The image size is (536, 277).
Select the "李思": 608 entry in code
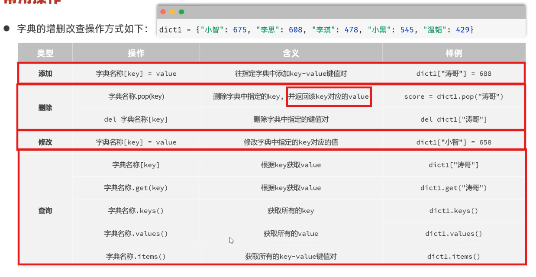pos(279,30)
